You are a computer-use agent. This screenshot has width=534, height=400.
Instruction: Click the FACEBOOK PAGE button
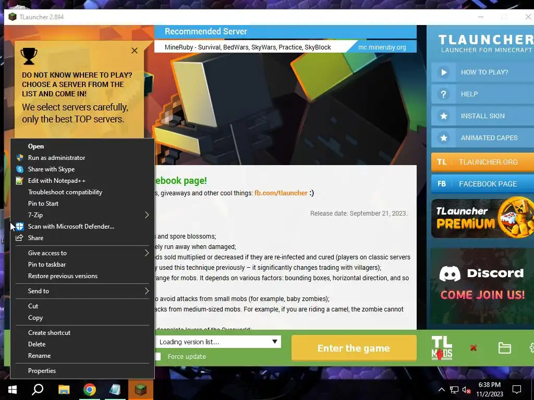[482, 184]
